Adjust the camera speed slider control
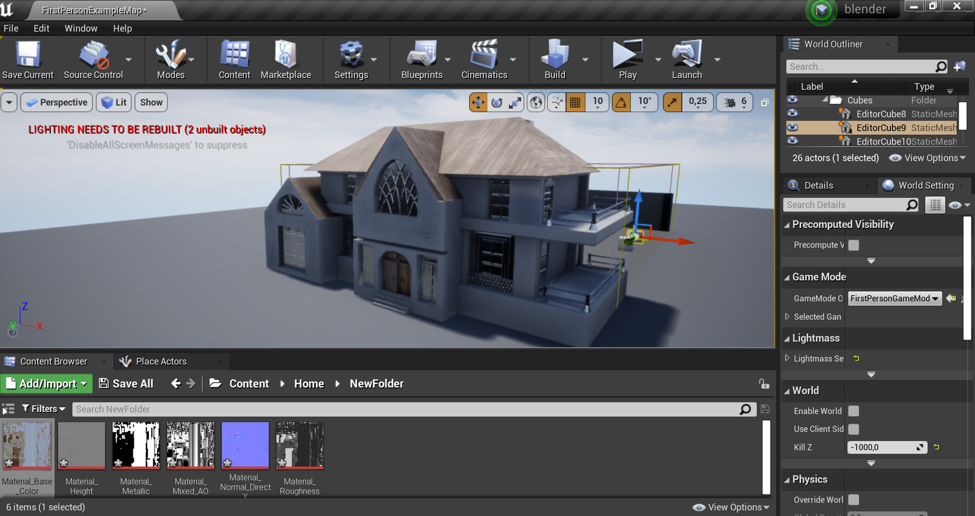 click(734, 102)
